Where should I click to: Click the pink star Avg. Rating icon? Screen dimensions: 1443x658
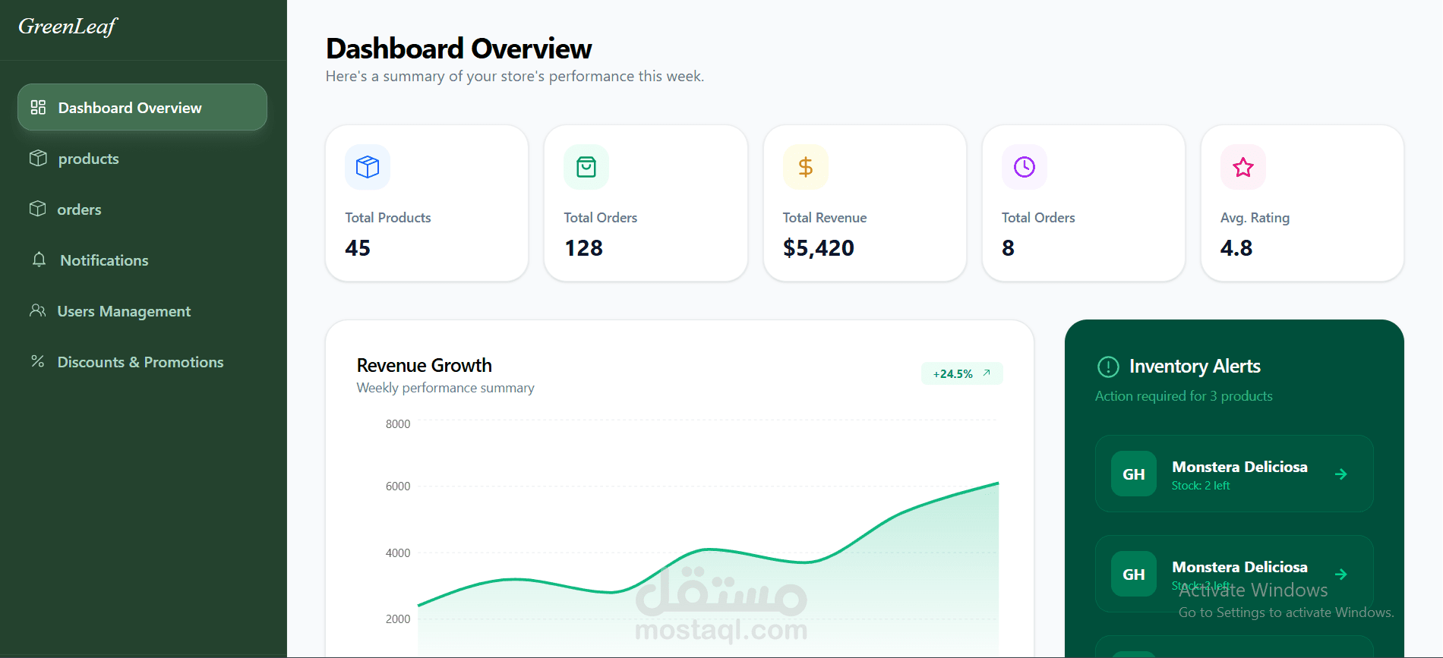point(1243,167)
